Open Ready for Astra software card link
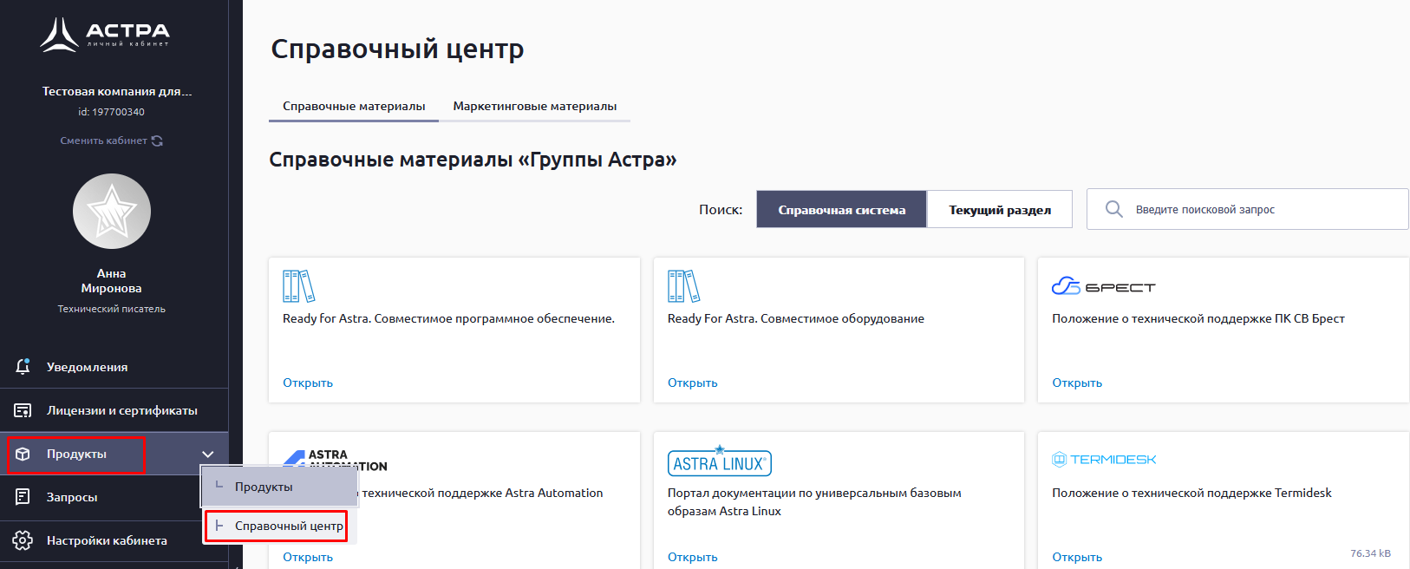Screen dimensions: 1410x569 (308, 383)
